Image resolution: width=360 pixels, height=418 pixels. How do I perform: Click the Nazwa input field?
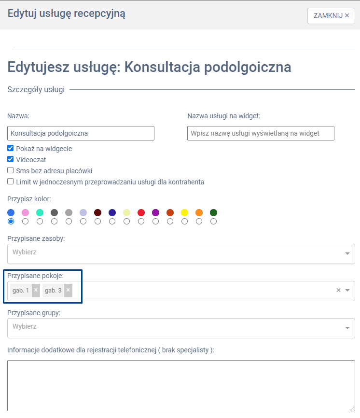coord(81,133)
